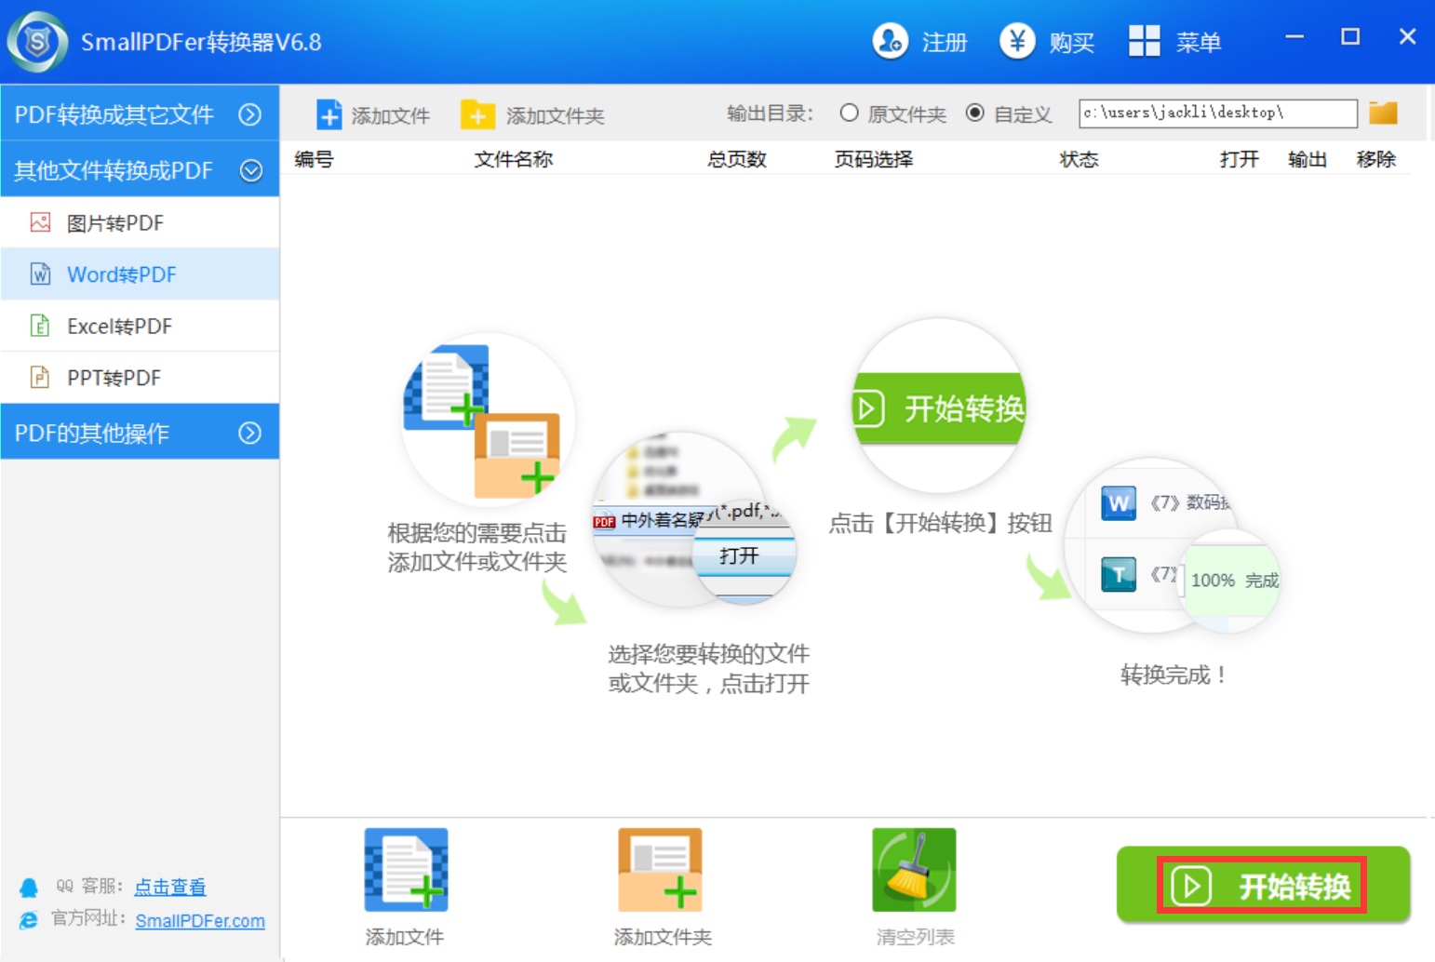This screenshot has width=1435, height=962.
Task: Click the 总页数 column header
Action: [x=737, y=159]
